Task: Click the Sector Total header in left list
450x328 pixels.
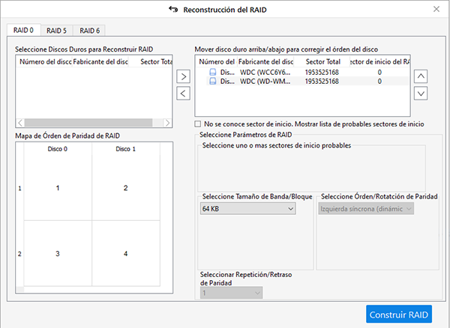Action: 151,61
